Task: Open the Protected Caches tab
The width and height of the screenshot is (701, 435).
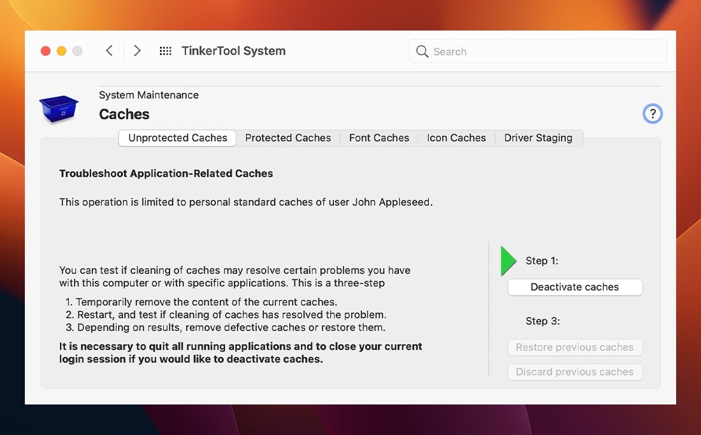Action: click(x=288, y=138)
